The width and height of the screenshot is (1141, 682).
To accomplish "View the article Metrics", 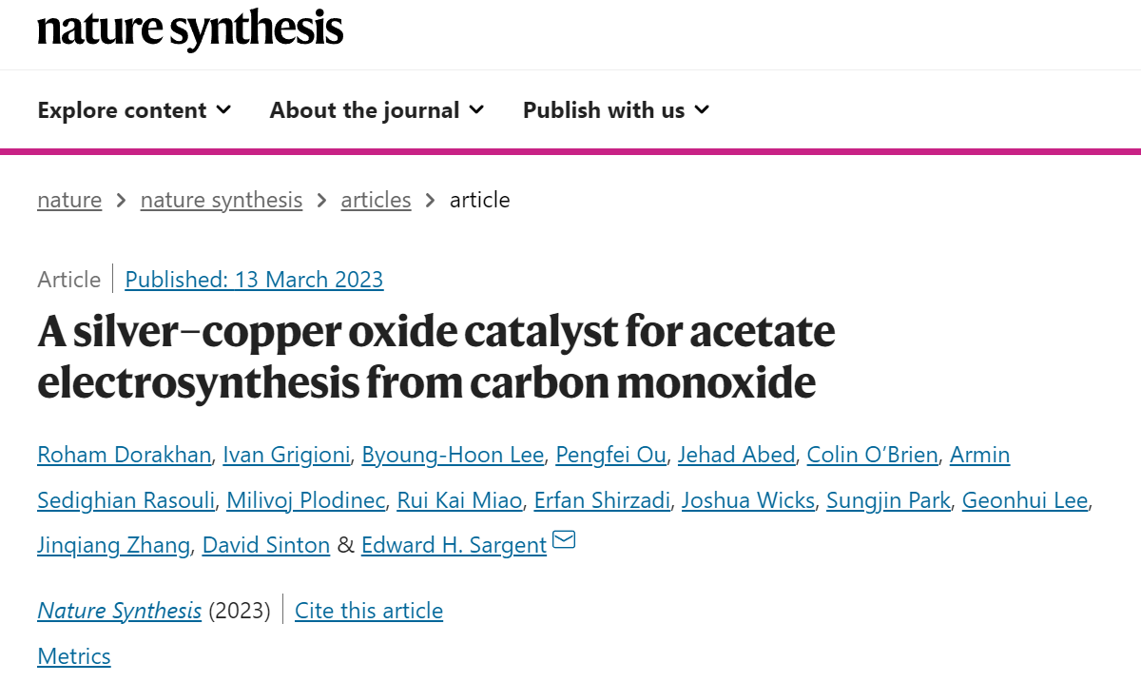I will [x=74, y=656].
